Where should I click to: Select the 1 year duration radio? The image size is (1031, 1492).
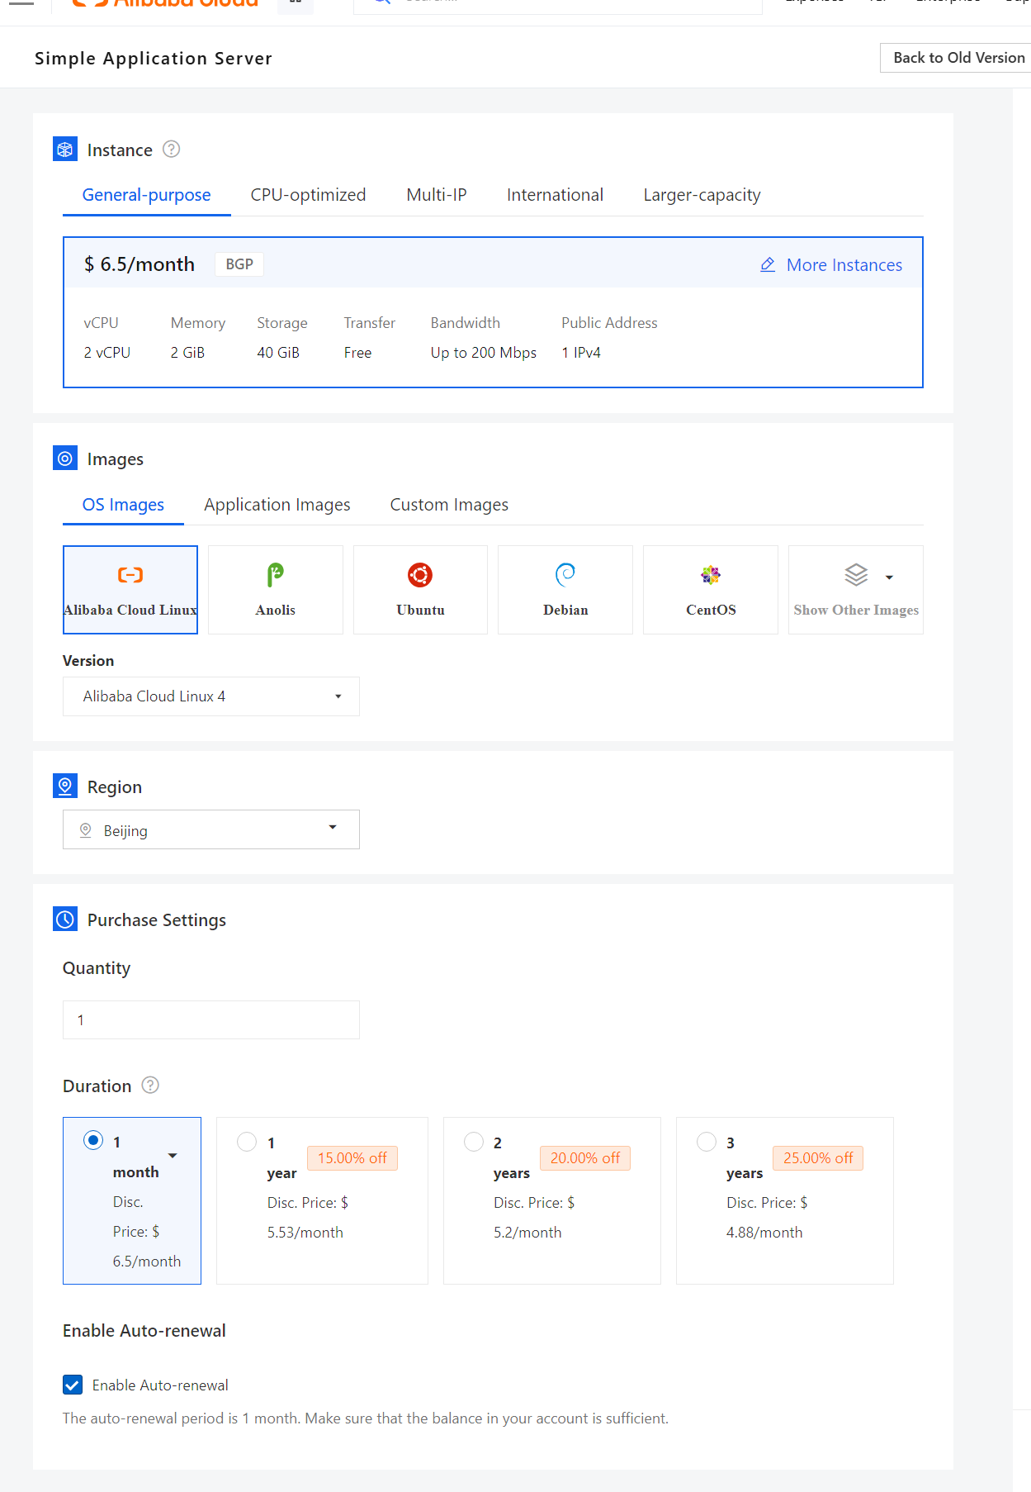point(247,1142)
